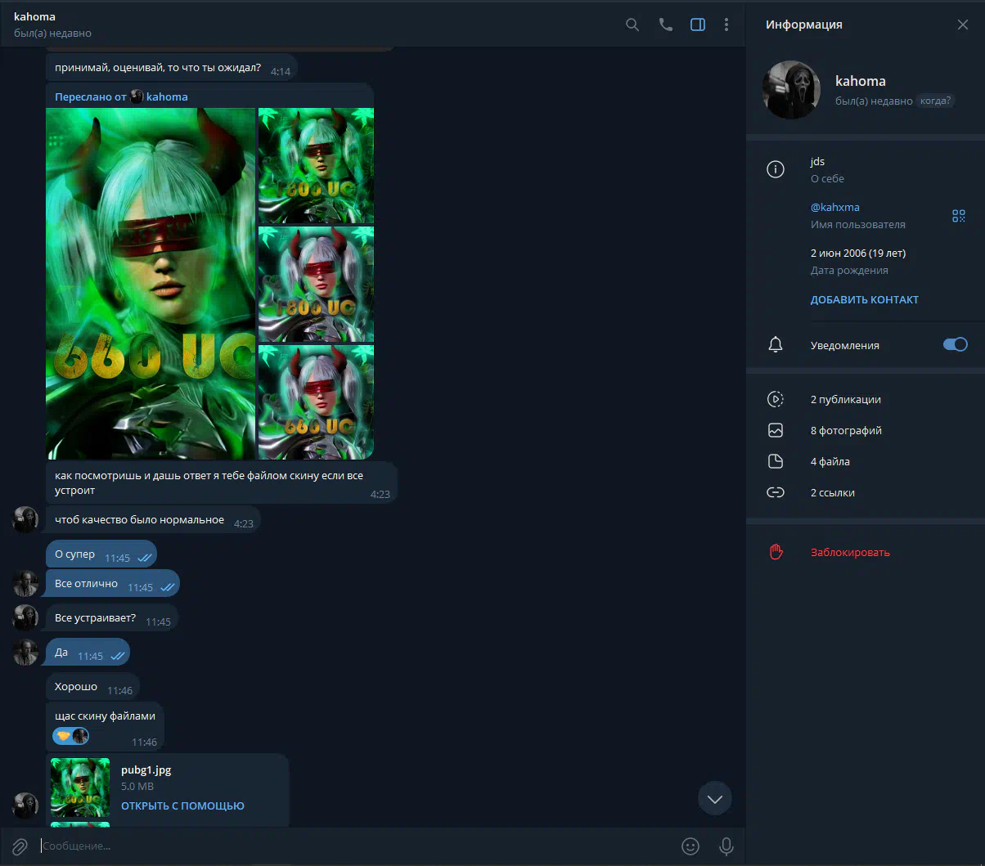Click the «когда?» last-seen badge
985x866 pixels.
coord(935,101)
